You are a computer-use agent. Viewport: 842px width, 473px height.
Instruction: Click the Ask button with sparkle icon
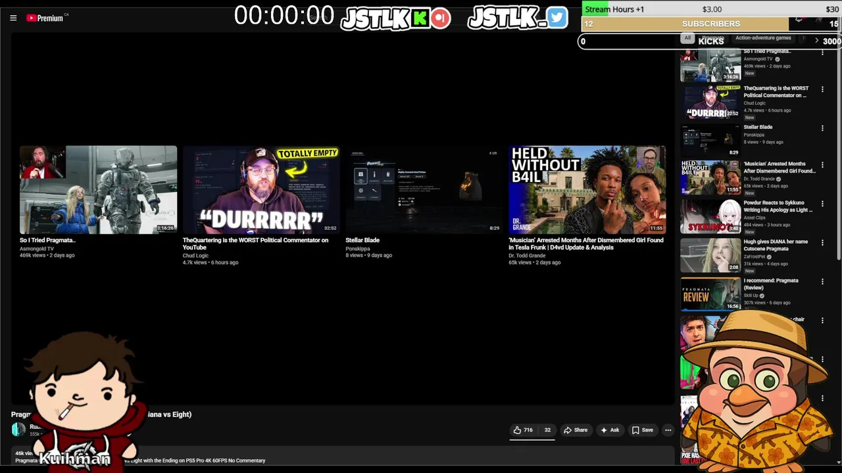pyautogui.click(x=610, y=430)
